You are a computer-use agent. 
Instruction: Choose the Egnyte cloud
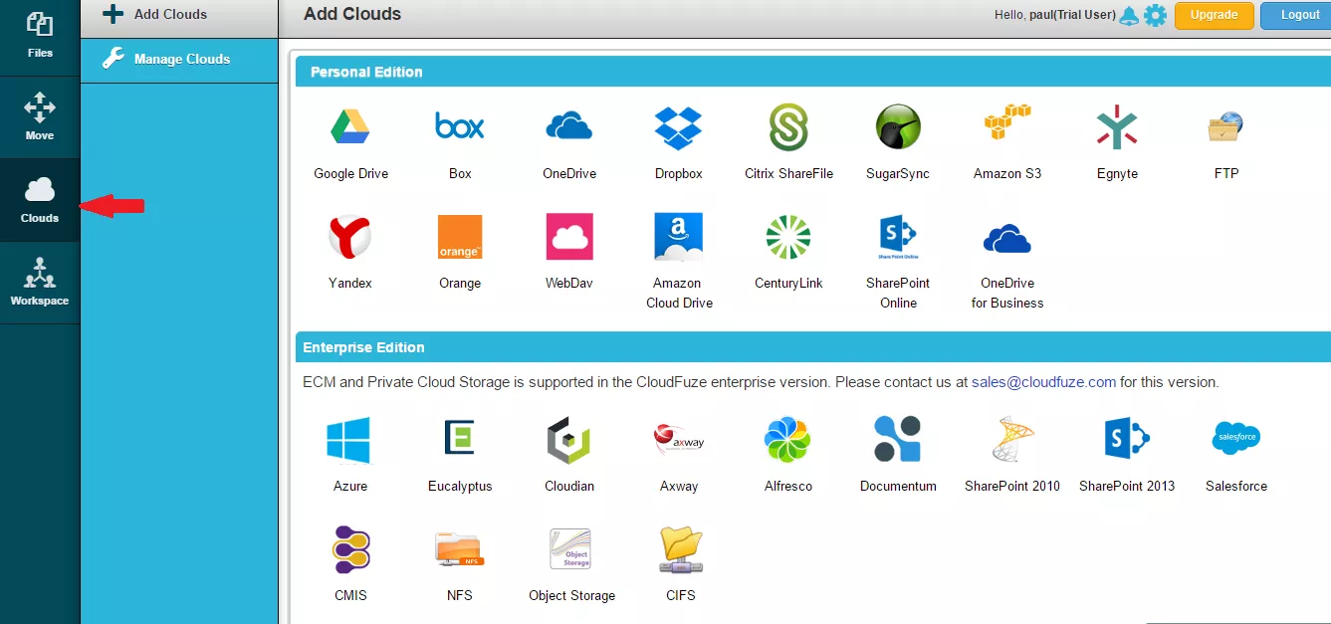tap(1117, 127)
